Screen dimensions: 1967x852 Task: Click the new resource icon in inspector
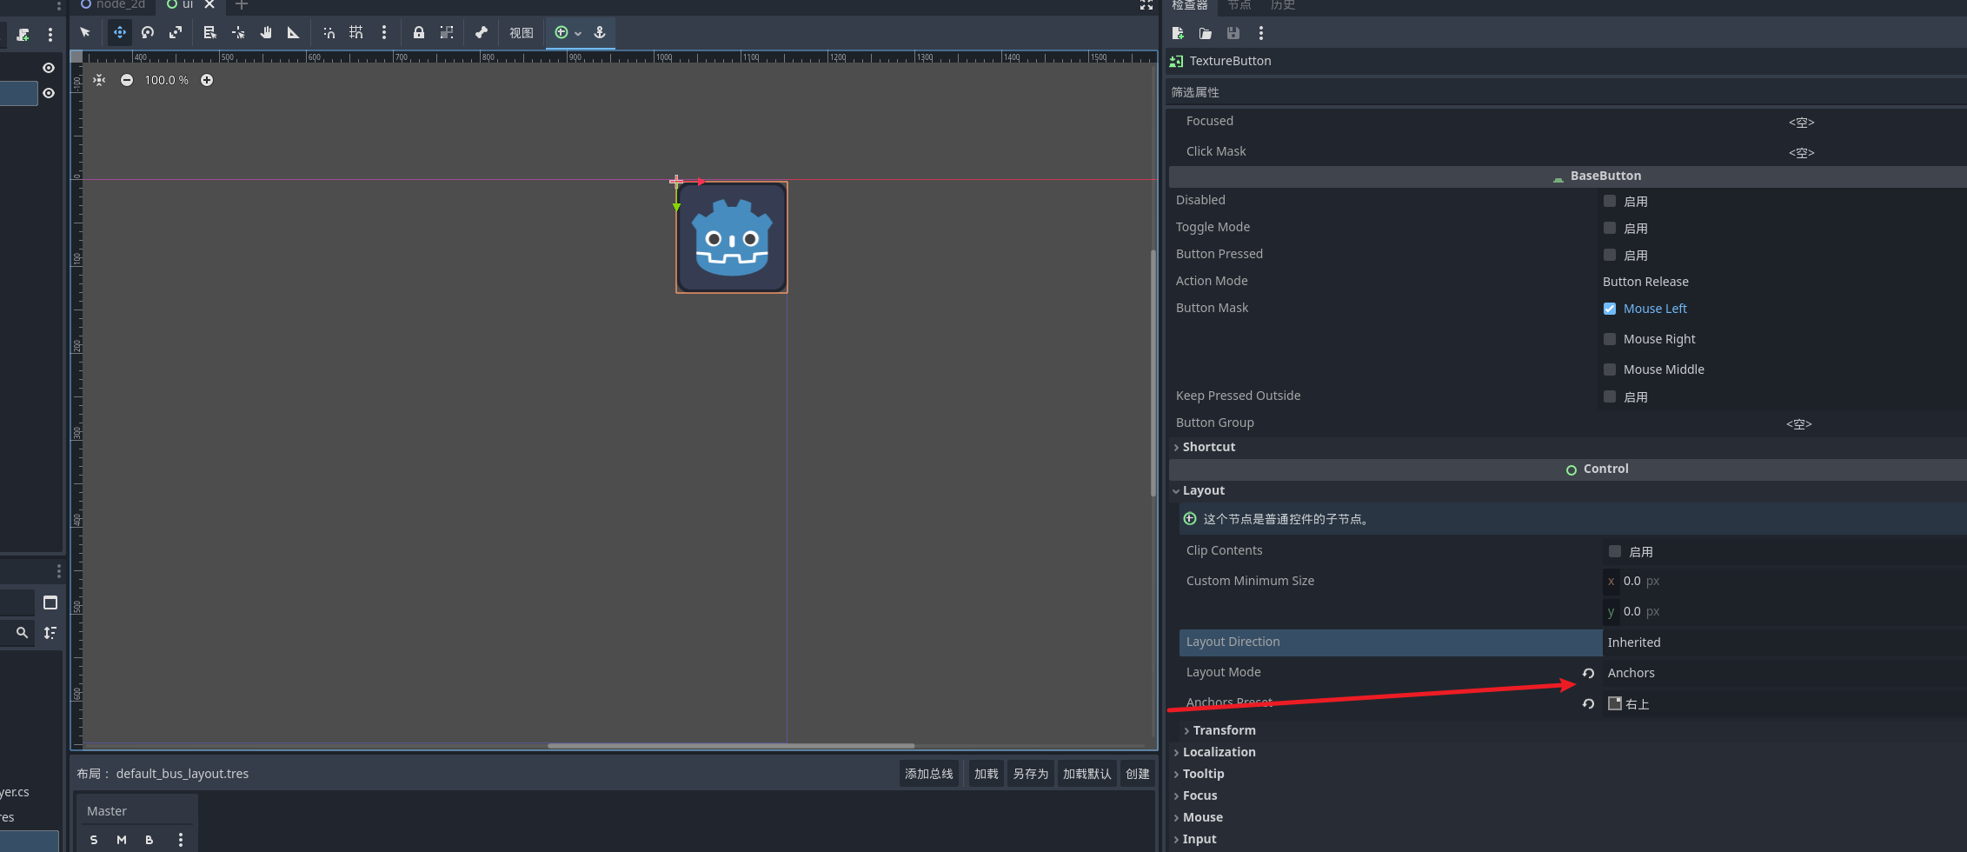click(1178, 33)
